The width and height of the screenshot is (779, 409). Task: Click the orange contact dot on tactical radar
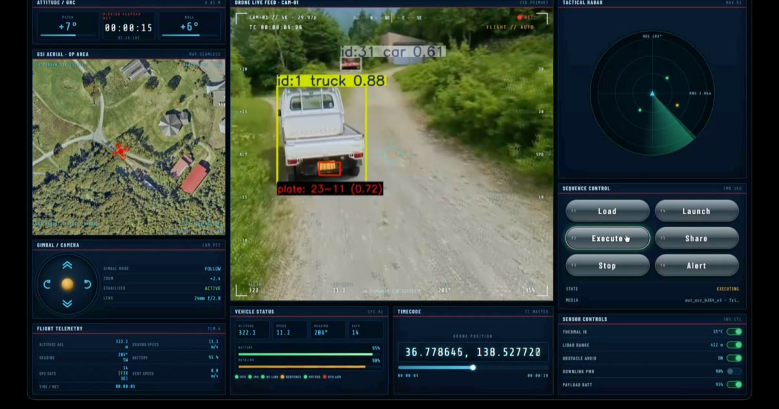pos(677,105)
